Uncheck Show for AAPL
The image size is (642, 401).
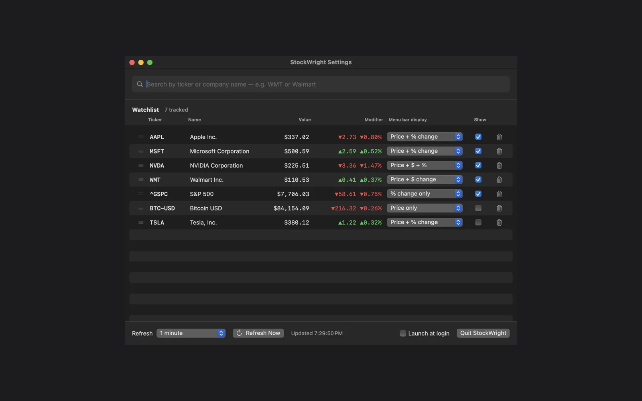click(478, 137)
